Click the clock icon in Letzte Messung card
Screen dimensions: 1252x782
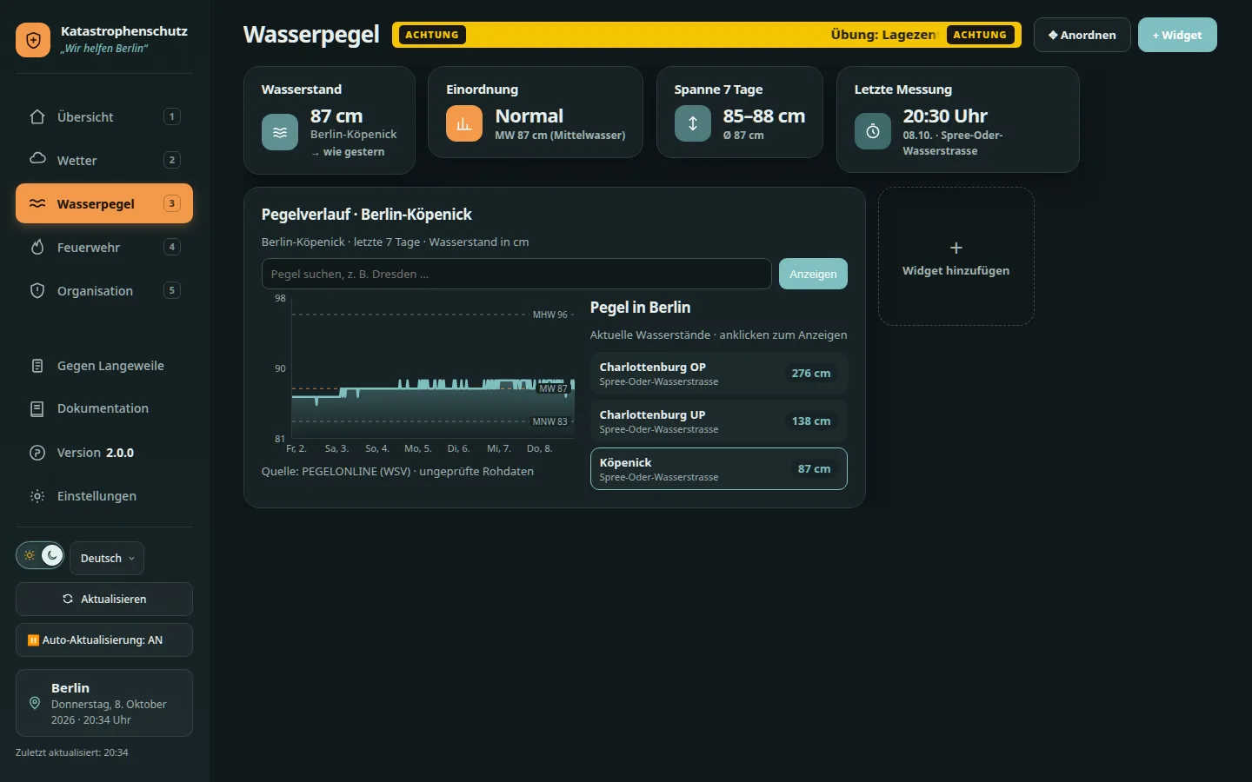click(873, 131)
